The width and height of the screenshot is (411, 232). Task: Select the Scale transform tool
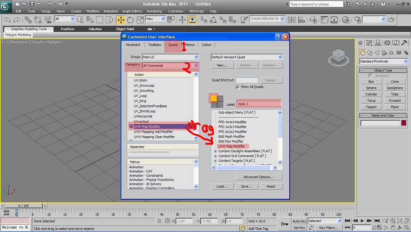(x=140, y=20)
